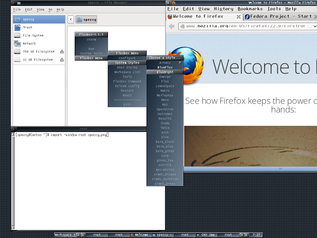Image resolution: width=317 pixels, height=238 pixels.
Task: Click the rxvt terminal scrollbar
Action: [13, 181]
